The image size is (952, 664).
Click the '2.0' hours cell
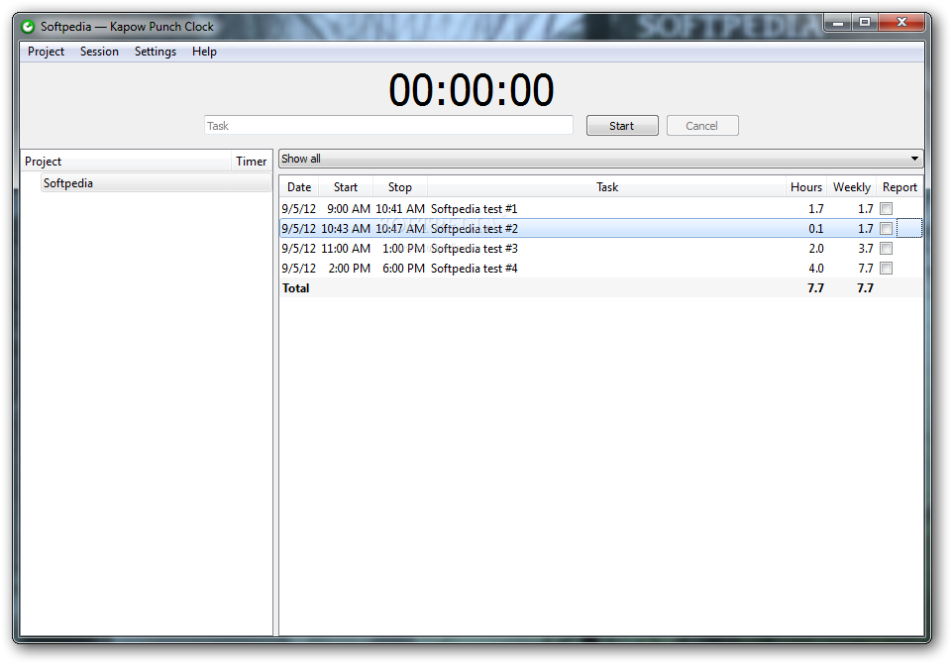[x=816, y=249]
